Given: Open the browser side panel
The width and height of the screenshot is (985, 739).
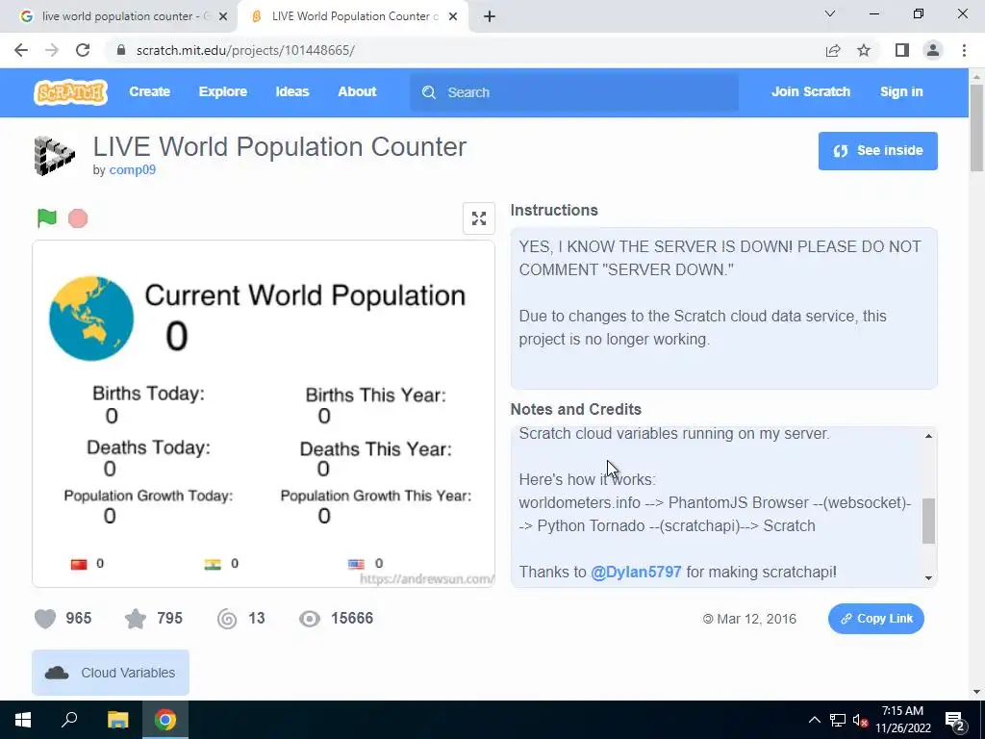Looking at the screenshot, I should click(902, 50).
